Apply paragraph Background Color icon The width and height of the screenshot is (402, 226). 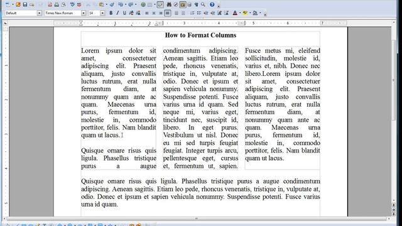pos(255,13)
